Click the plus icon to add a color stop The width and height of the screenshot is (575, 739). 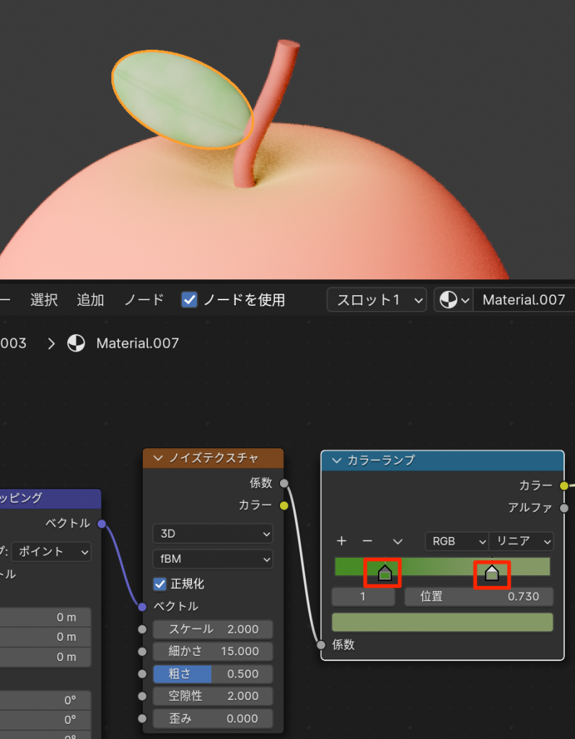(342, 541)
